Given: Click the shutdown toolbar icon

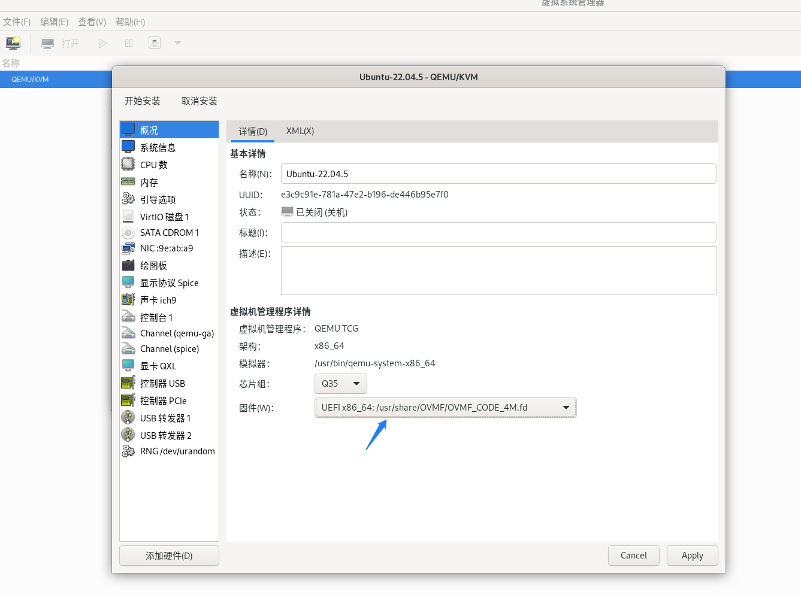Looking at the screenshot, I should pos(155,43).
